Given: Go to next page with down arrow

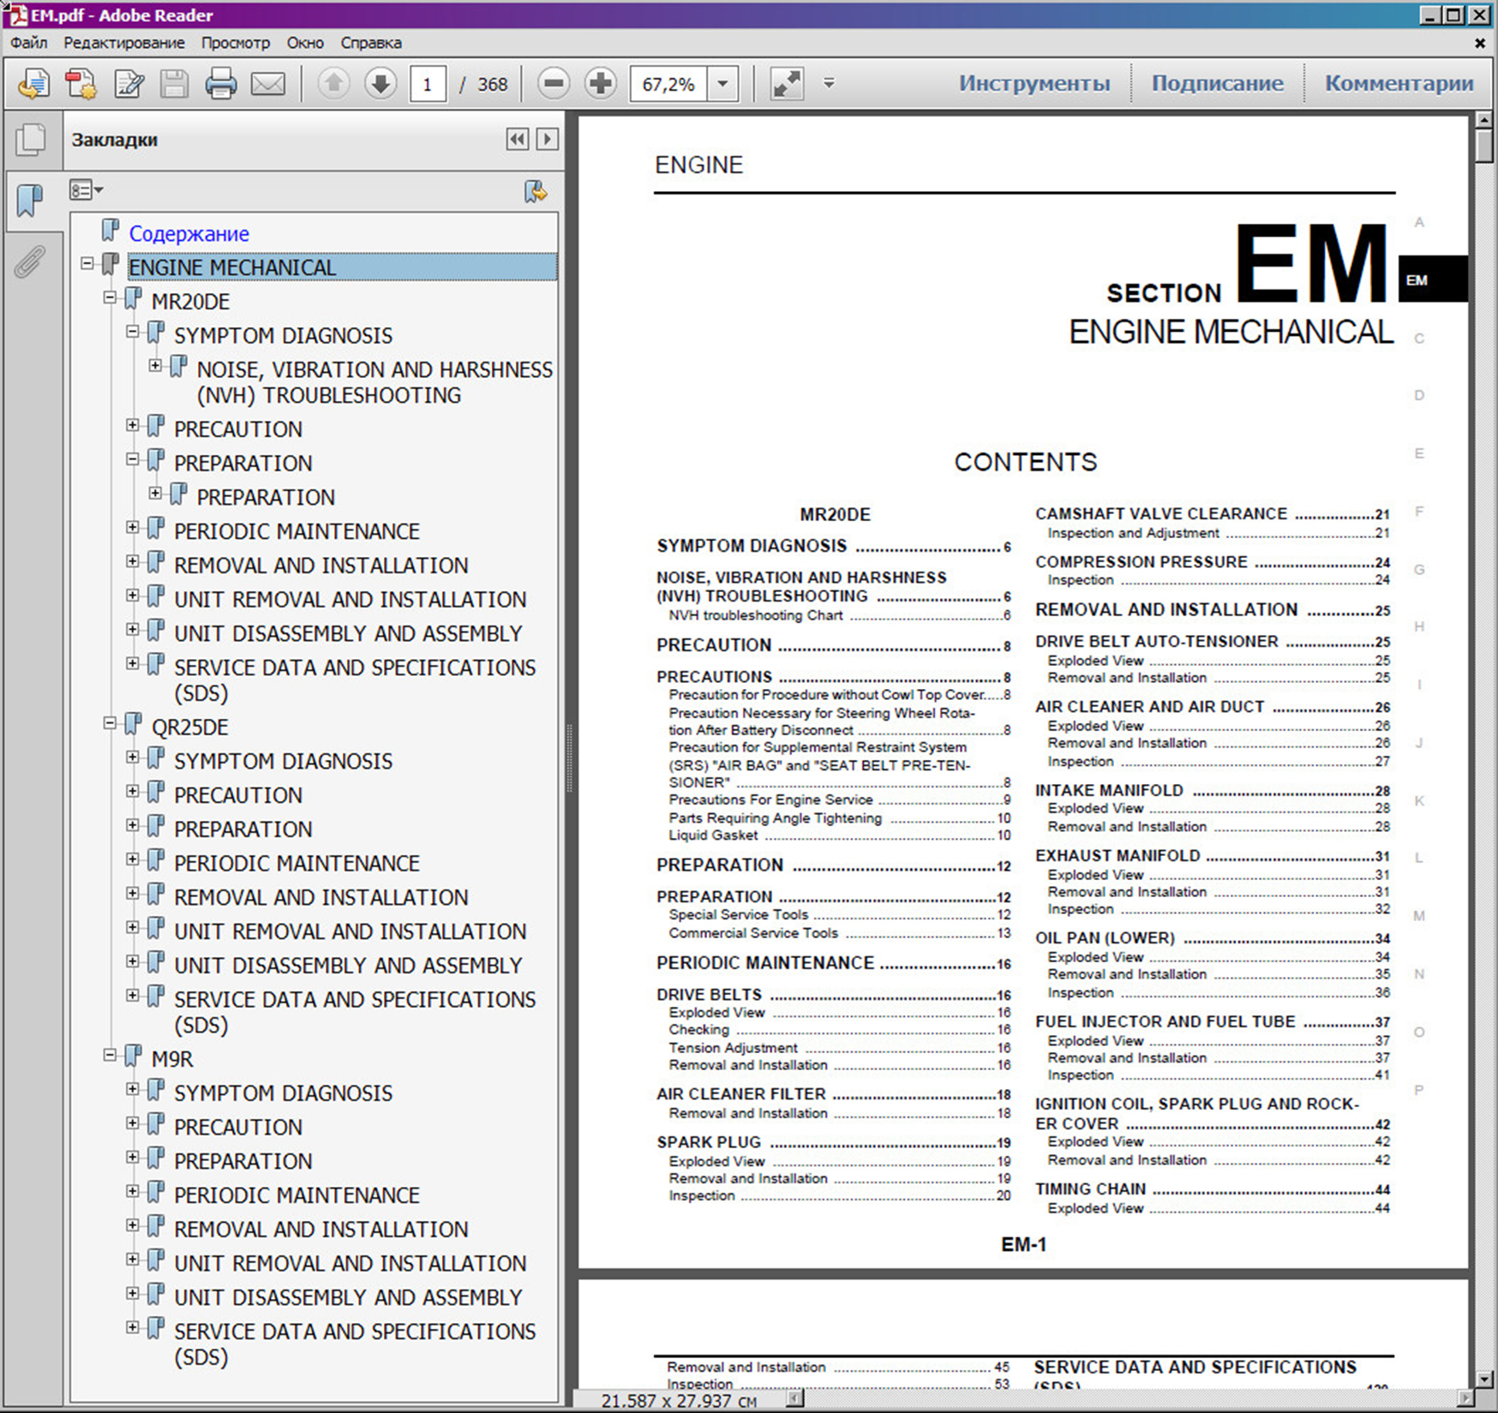Looking at the screenshot, I should (380, 84).
